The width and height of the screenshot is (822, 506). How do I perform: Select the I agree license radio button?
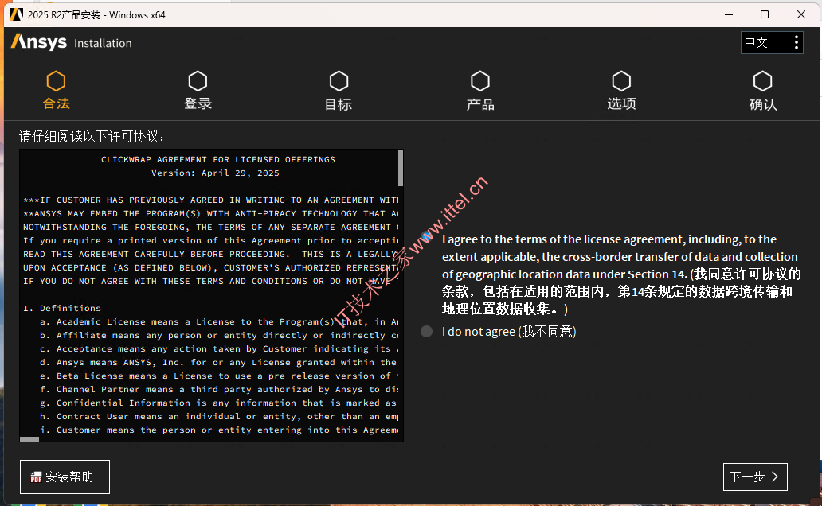427,238
